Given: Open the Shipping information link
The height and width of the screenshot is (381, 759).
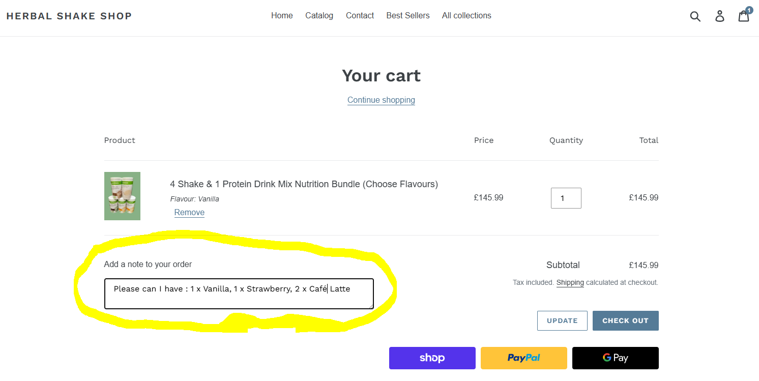Looking at the screenshot, I should [570, 282].
